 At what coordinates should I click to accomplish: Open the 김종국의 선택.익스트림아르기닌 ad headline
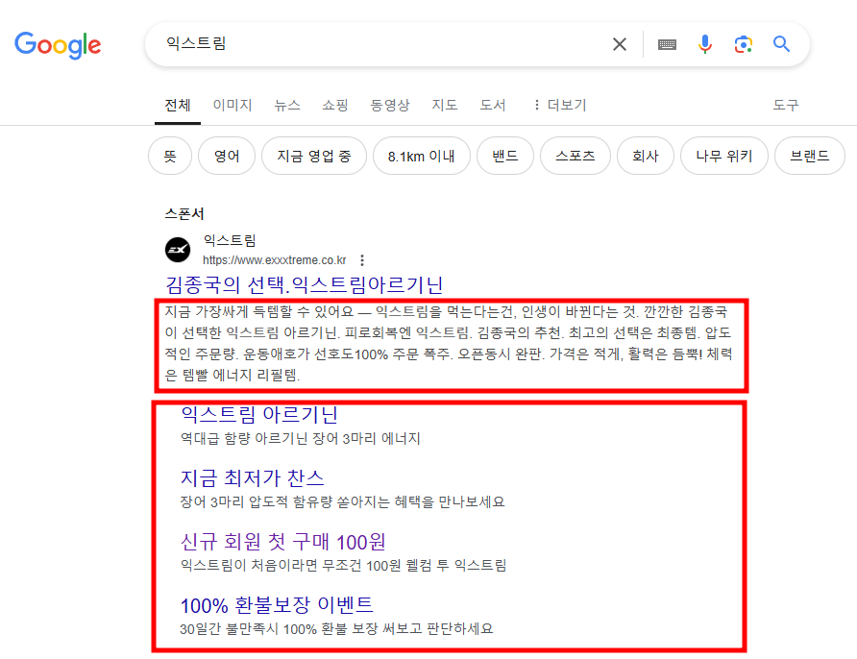point(304,284)
